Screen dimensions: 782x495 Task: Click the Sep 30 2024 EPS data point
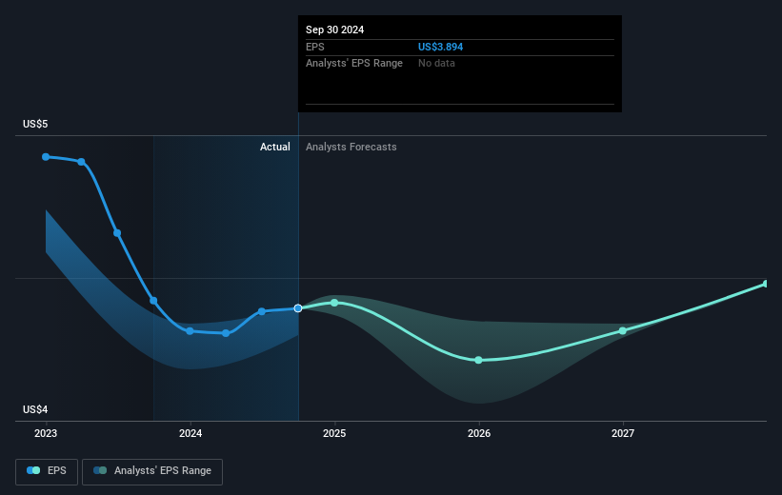point(298,308)
